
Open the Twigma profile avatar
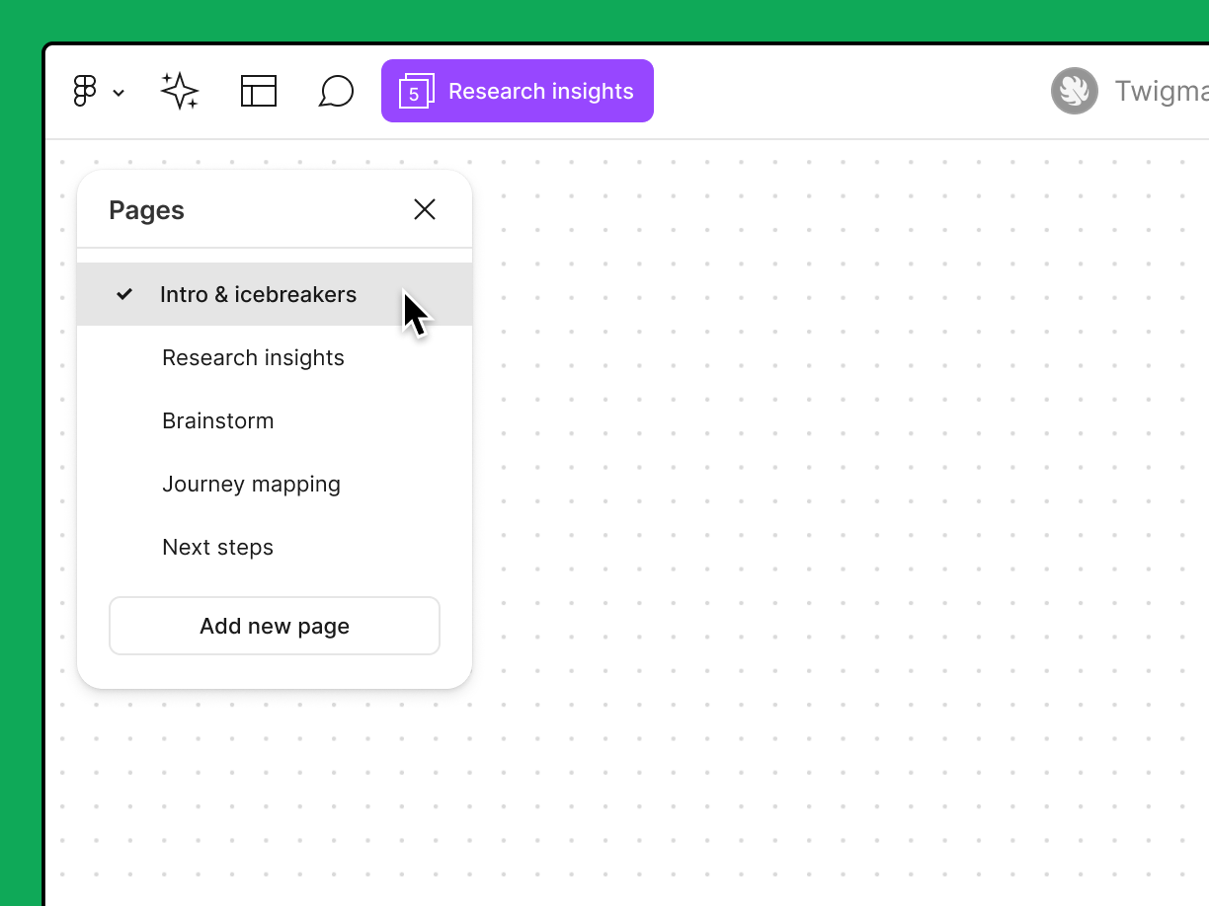point(1074,91)
